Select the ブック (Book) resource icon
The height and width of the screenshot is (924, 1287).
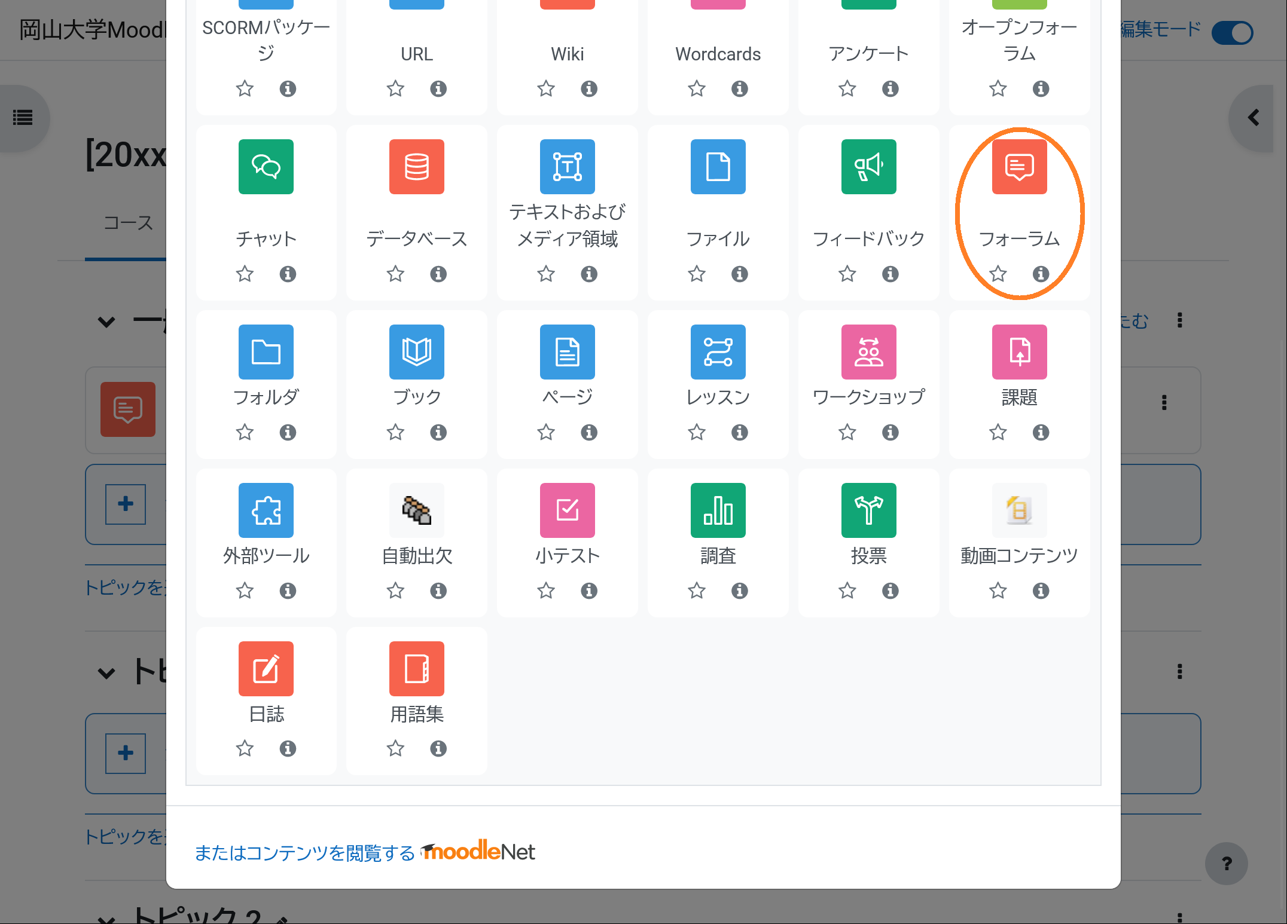417,352
